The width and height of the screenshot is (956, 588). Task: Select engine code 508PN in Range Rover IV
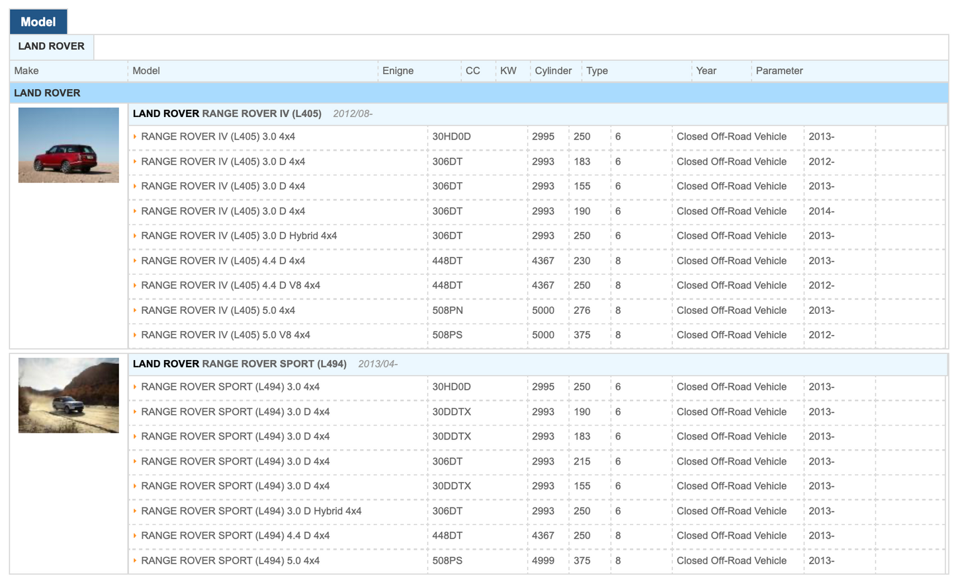coord(447,311)
